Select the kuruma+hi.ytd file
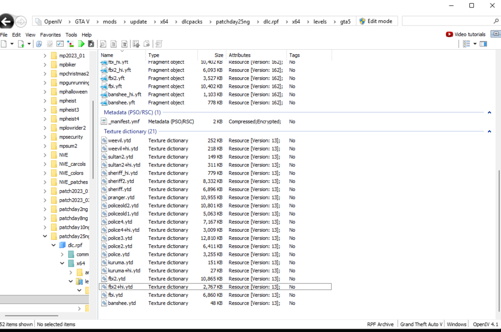Screen dimensions: 501x332 pos(124,271)
